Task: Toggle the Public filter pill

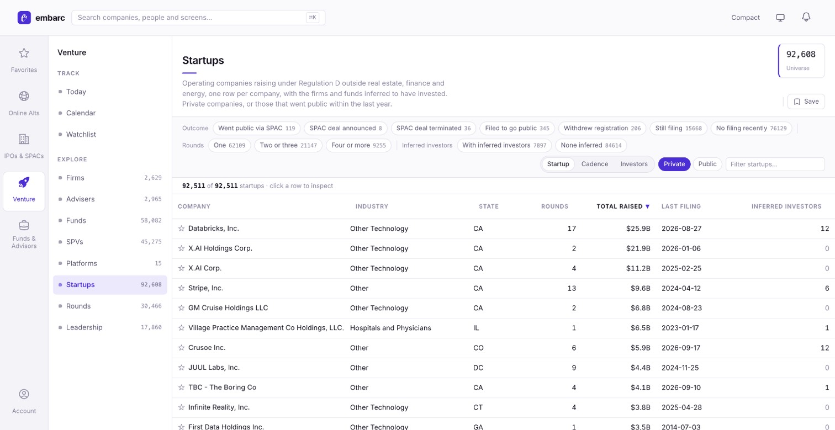Action: [x=707, y=164]
